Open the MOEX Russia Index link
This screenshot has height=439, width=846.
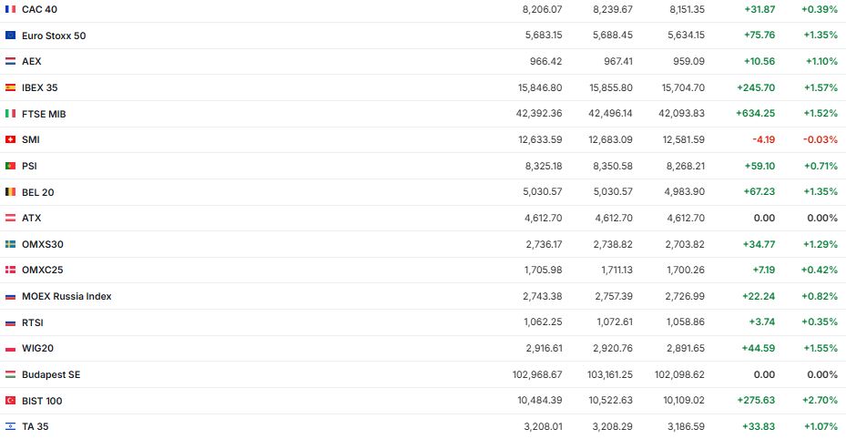66,296
